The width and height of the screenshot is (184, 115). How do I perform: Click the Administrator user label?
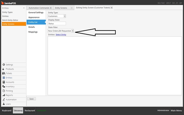(163, 110)
